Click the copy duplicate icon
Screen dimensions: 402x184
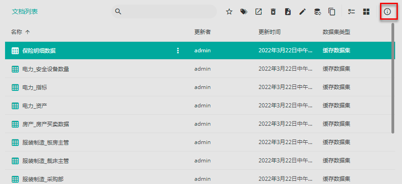click(x=332, y=12)
